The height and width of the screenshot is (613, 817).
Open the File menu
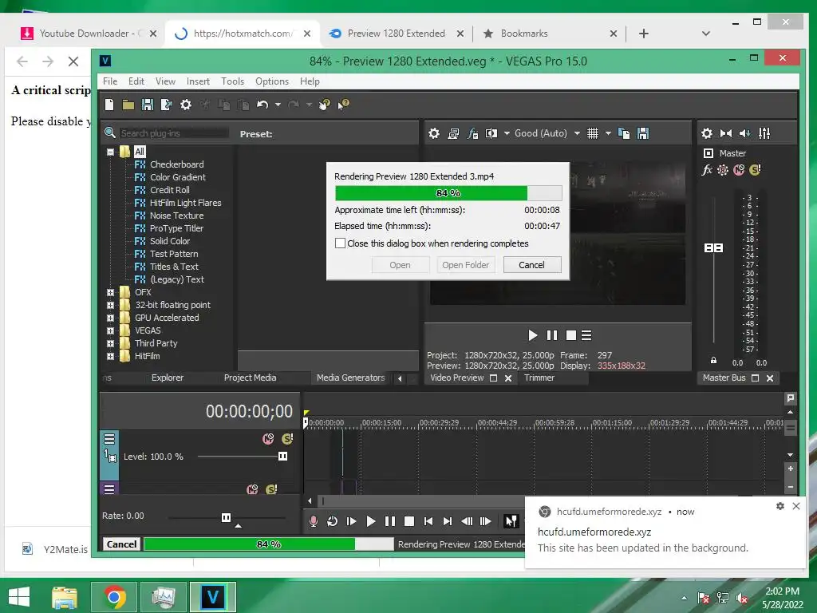110,81
